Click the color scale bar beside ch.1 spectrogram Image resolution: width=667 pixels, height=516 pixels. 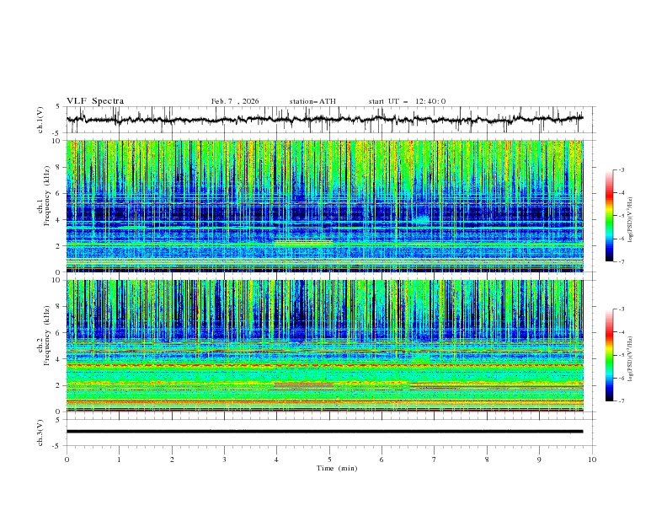(x=610, y=215)
